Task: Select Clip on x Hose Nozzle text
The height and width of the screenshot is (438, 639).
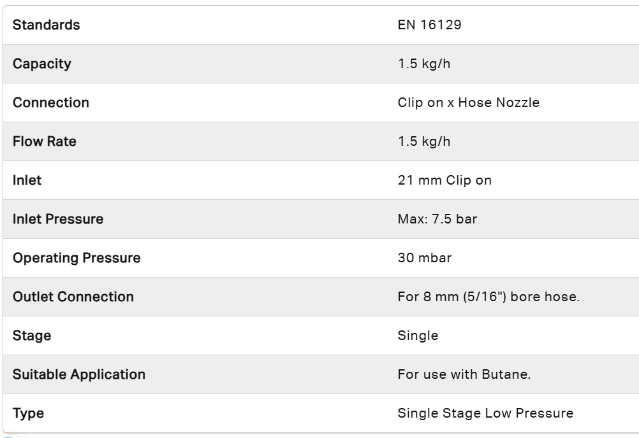Action: click(469, 102)
